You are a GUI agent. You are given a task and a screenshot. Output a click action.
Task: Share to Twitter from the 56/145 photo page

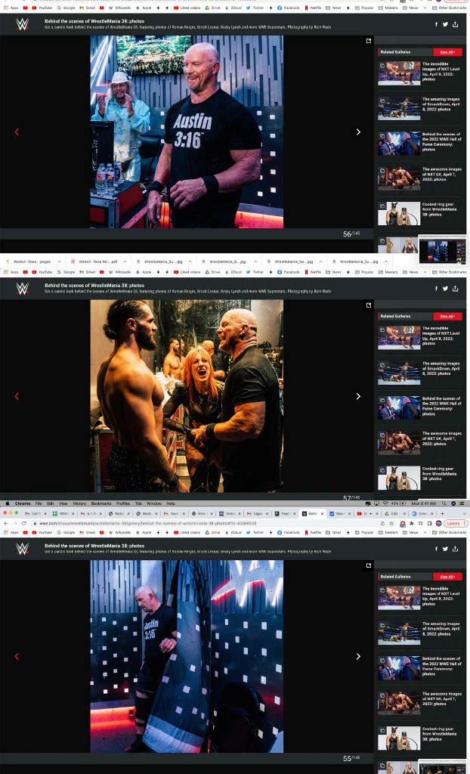(x=445, y=24)
